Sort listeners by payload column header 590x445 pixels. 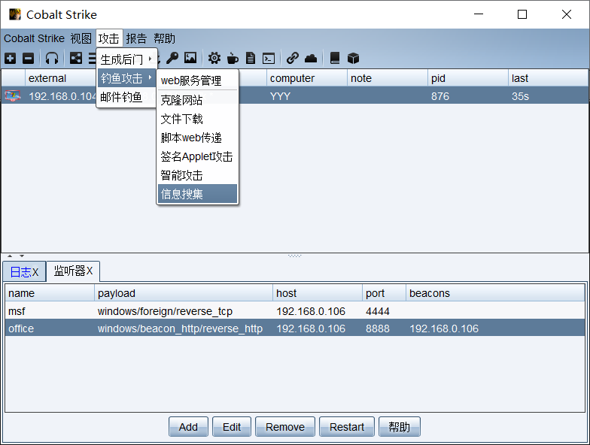[x=183, y=293]
